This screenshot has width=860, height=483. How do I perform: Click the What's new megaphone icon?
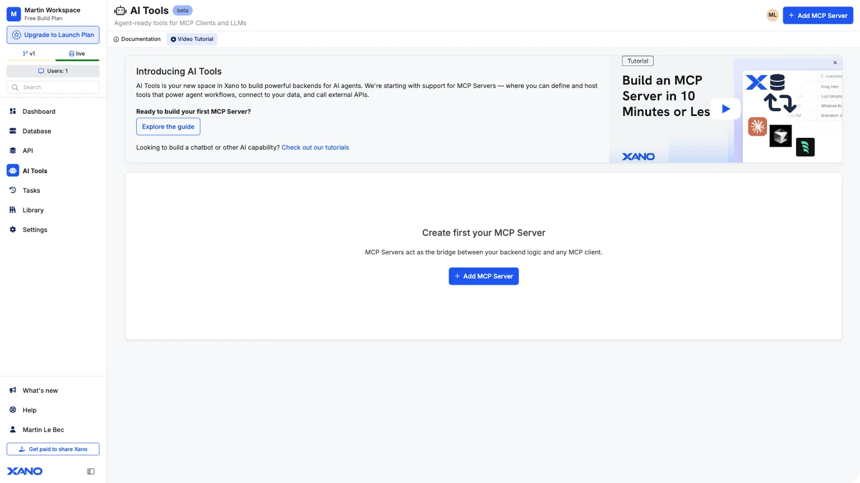coord(13,391)
